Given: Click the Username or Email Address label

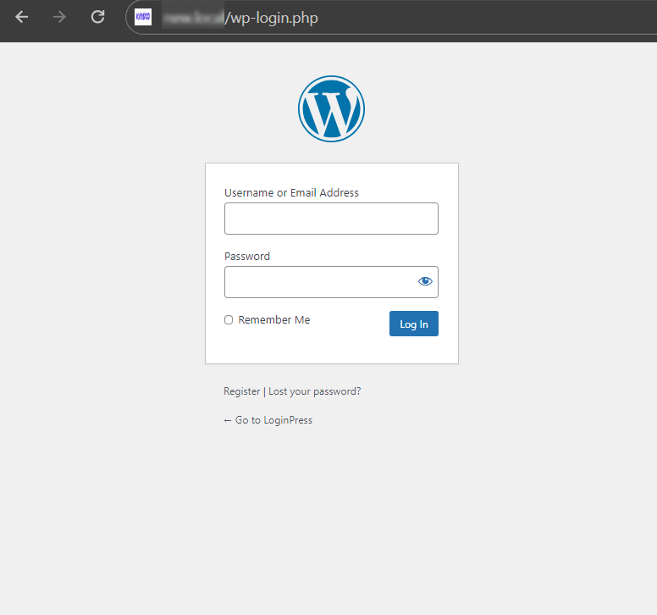Looking at the screenshot, I should pos(291,193).
